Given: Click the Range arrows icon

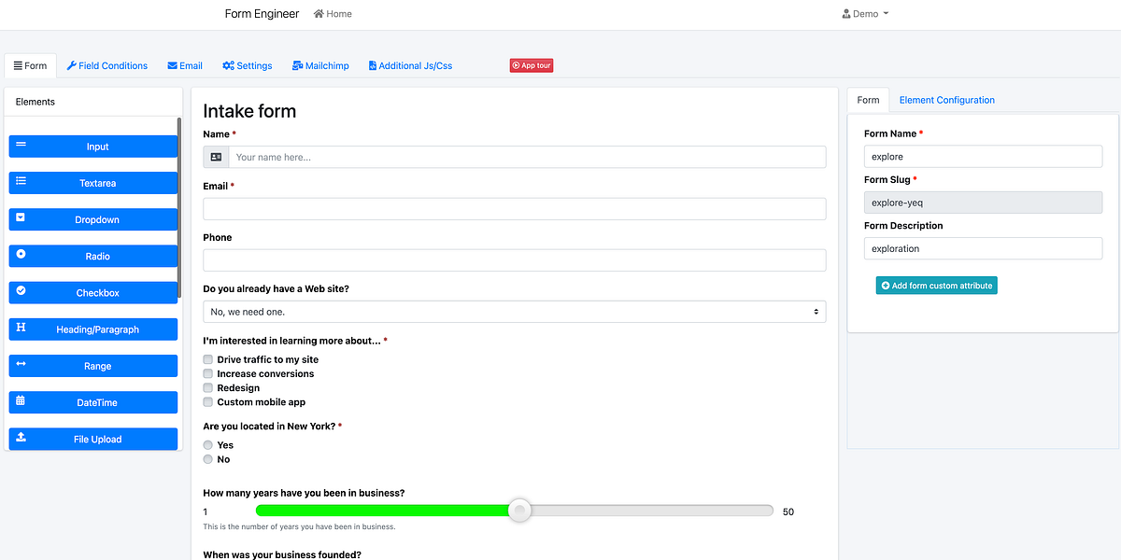Looking at the screenshot, I should [x=21, y=364].
